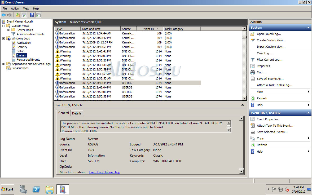Viewport: 312px width, 195px height.
Task: Close the event preview pane
Action: coord(243,105)
